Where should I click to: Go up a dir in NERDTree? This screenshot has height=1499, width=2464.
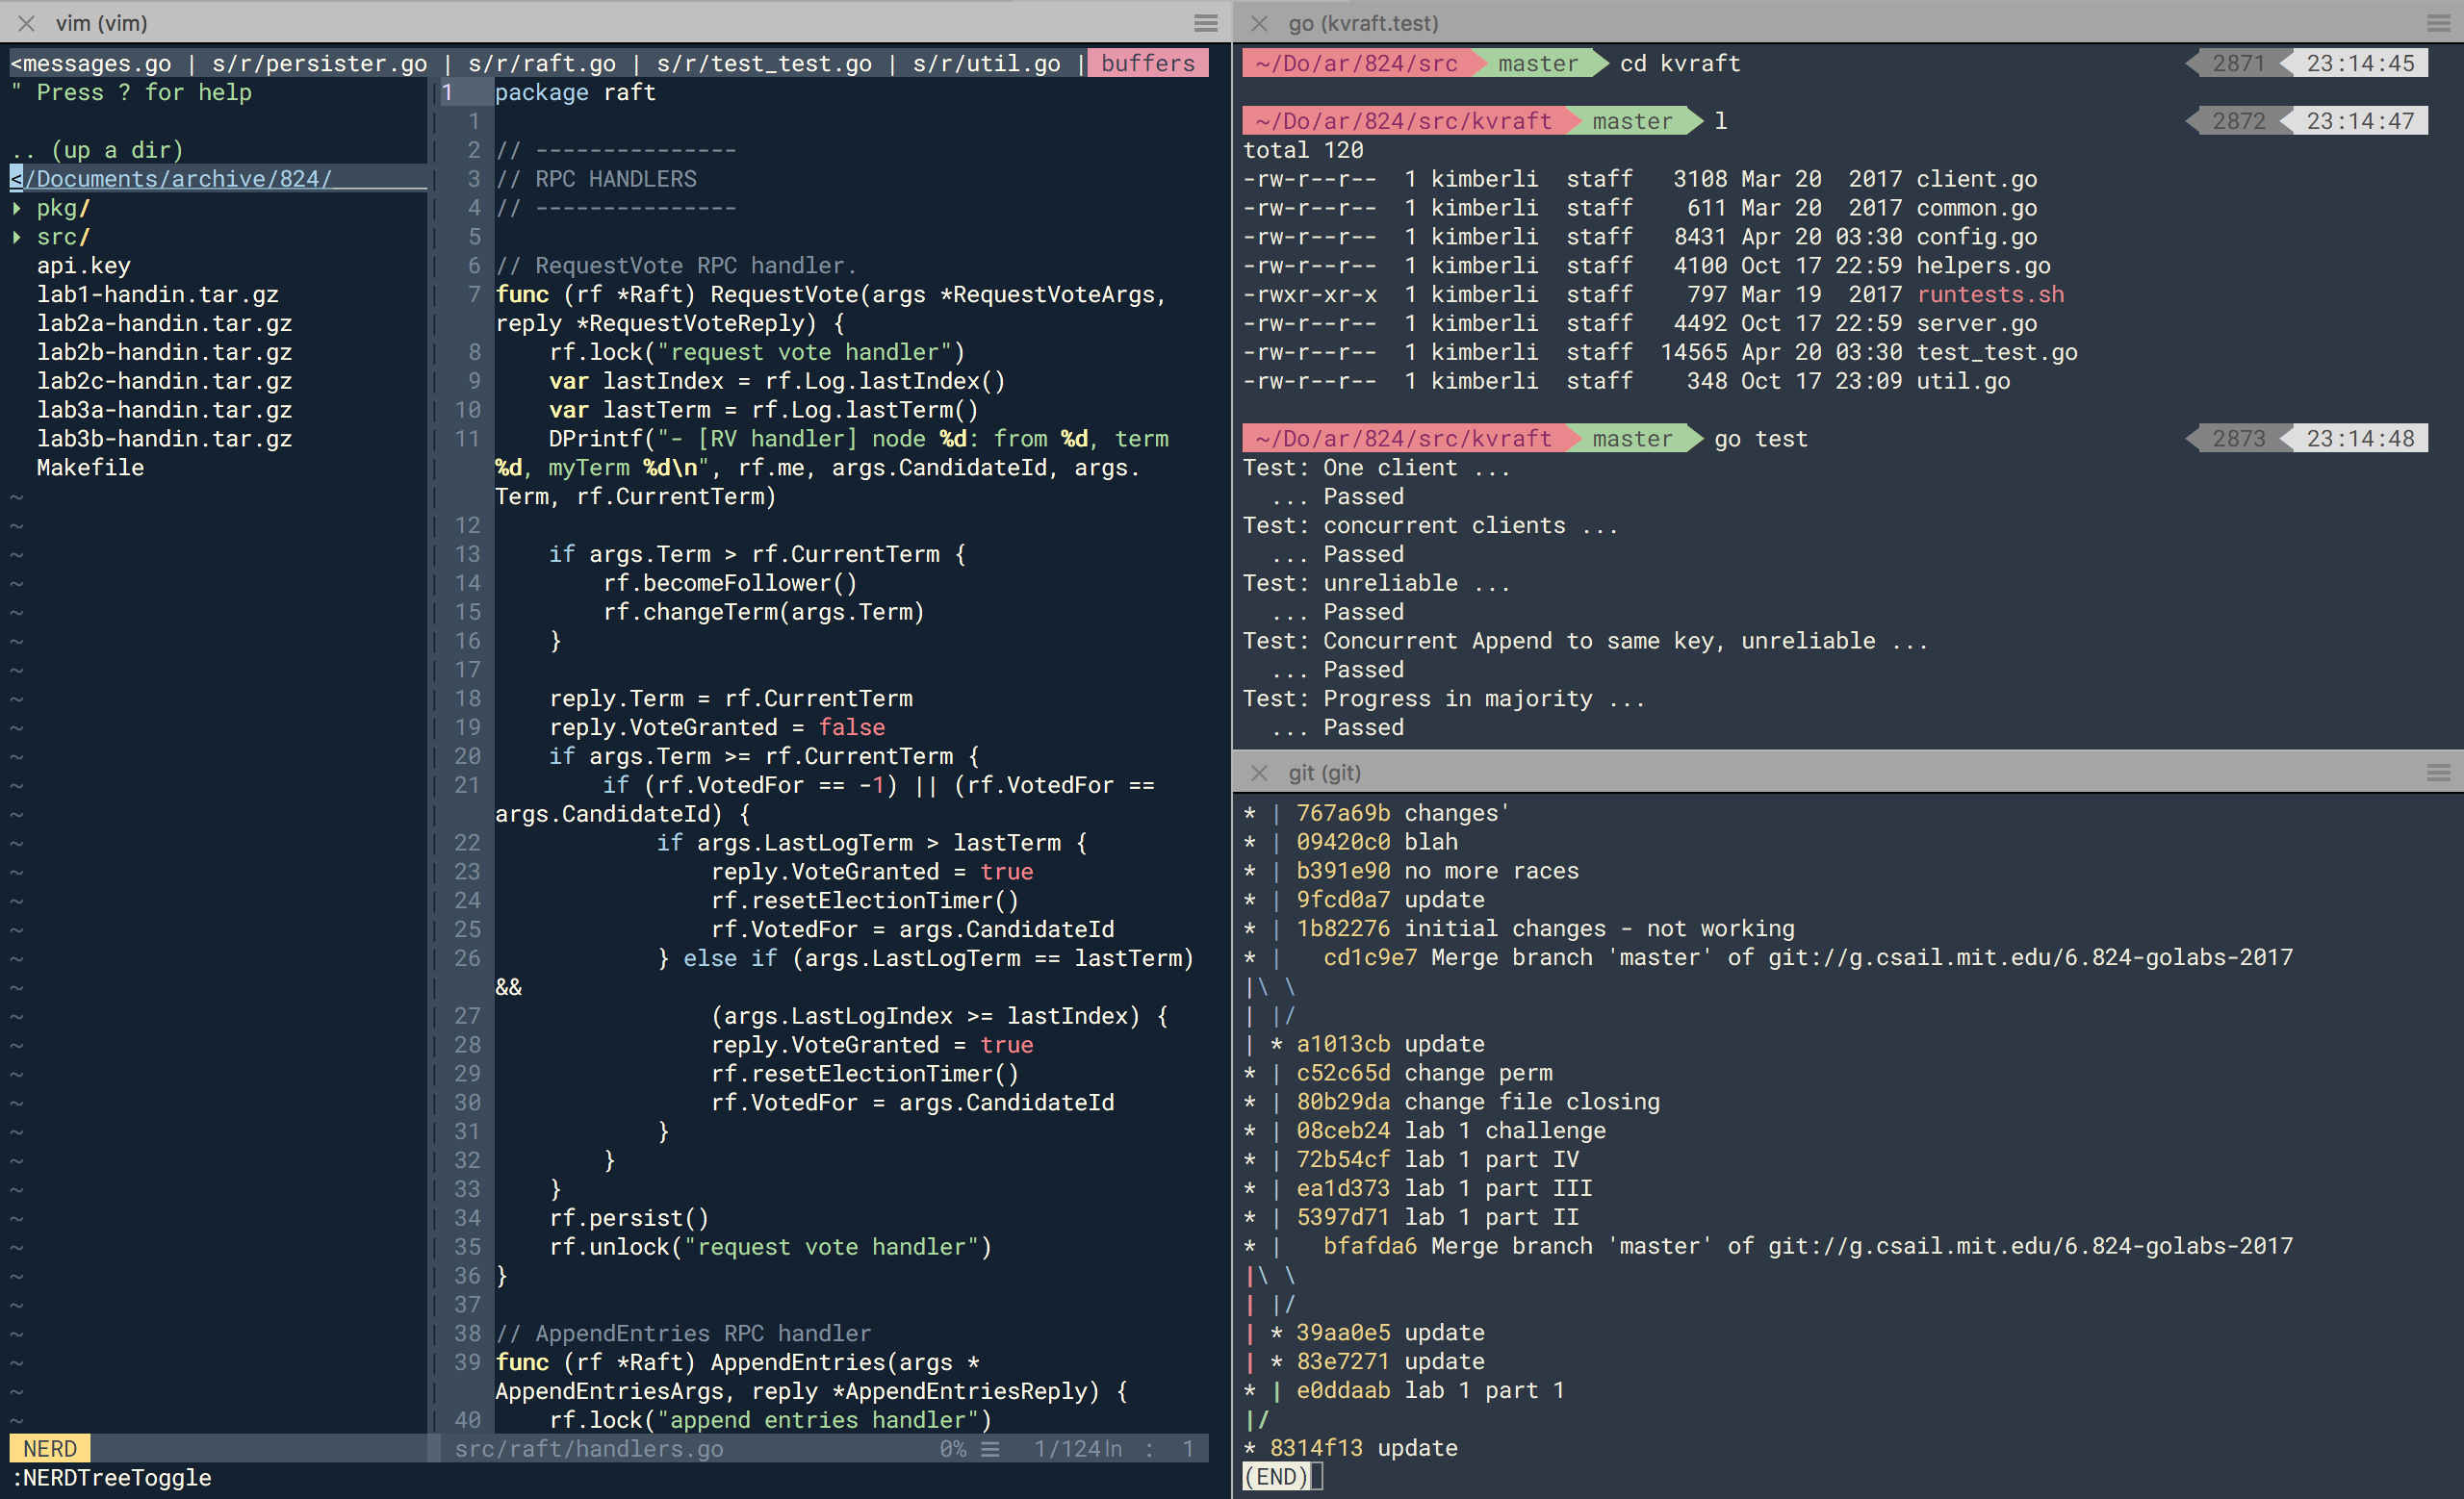point(97,150)
